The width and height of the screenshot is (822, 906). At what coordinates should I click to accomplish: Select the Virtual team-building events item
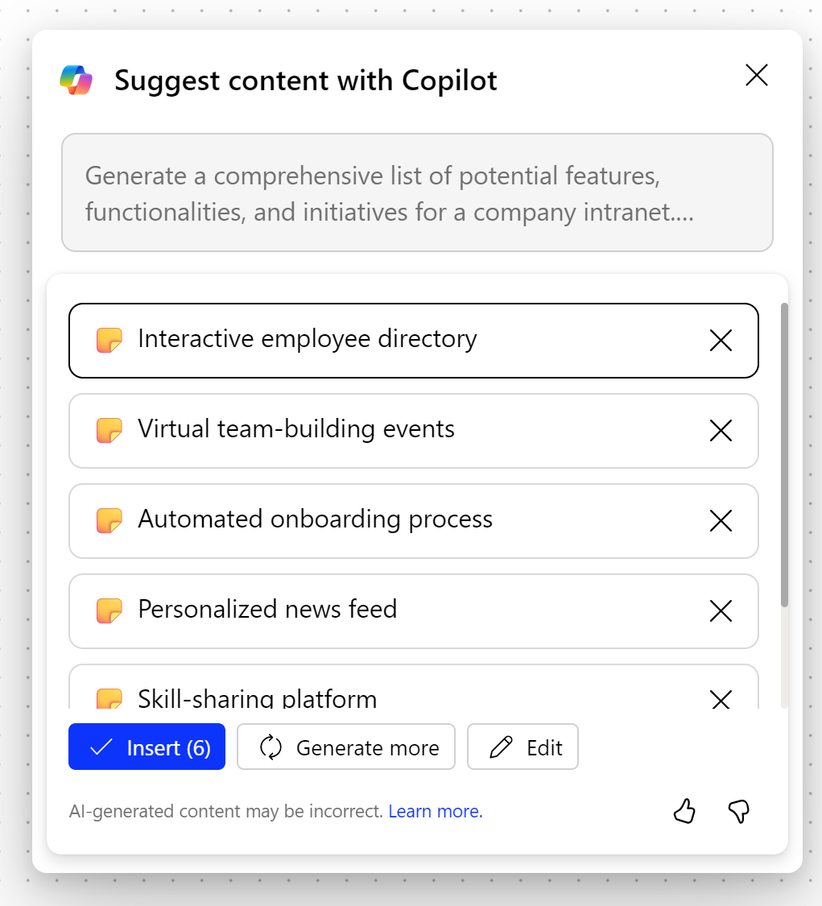click(414, 431)
